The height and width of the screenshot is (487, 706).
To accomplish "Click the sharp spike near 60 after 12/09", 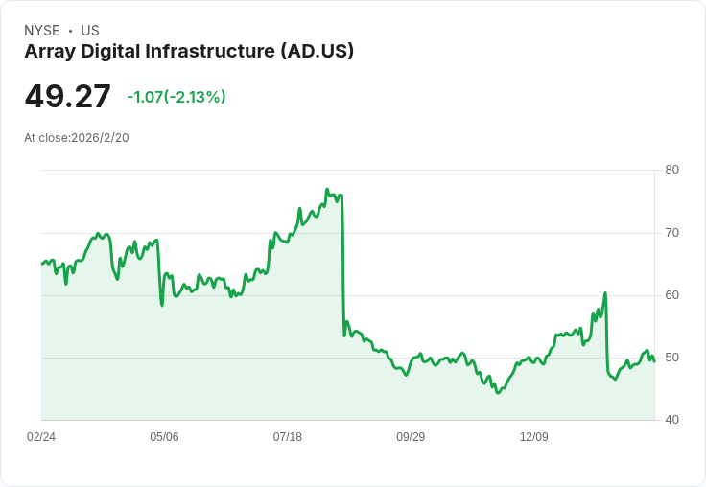I will (605, 293).
